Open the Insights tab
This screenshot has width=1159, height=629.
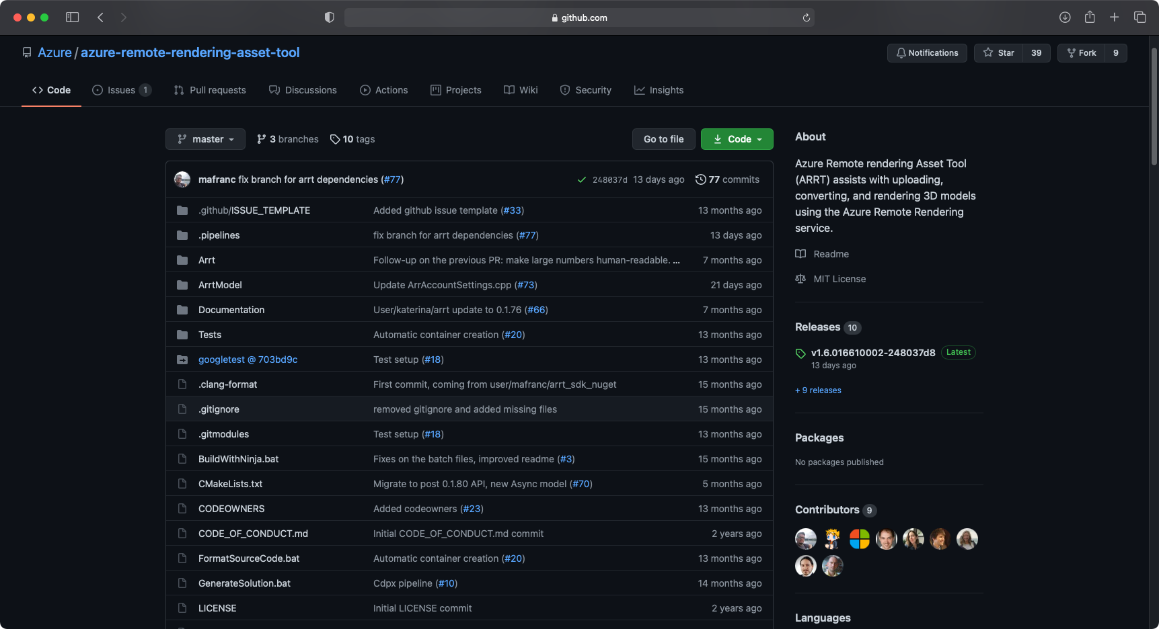point(659,90)
